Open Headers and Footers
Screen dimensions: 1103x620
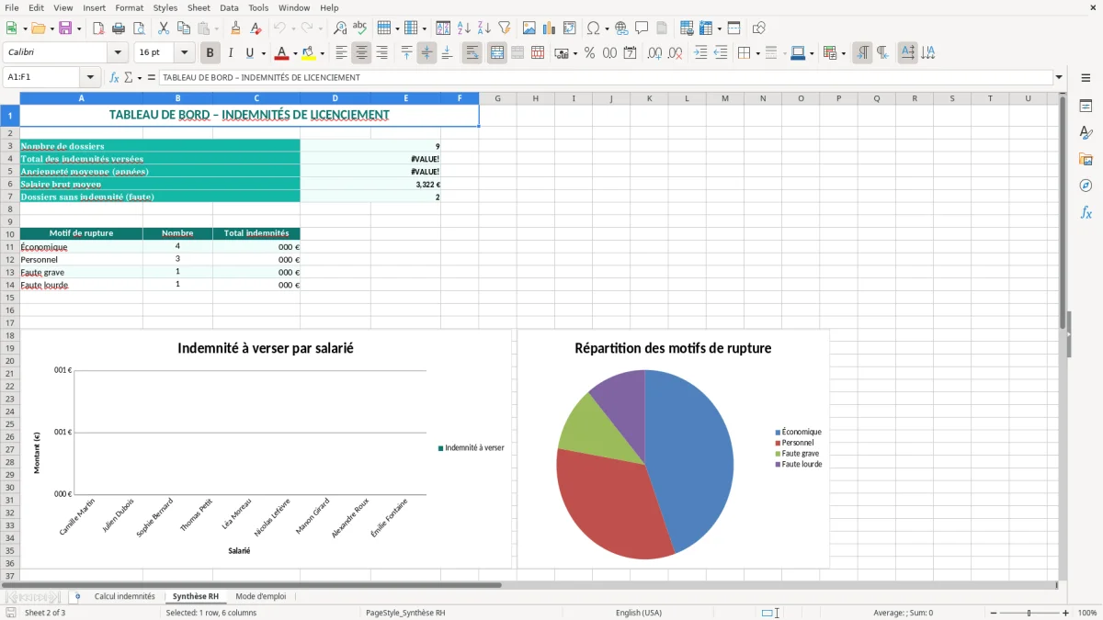tap(662, 28)
